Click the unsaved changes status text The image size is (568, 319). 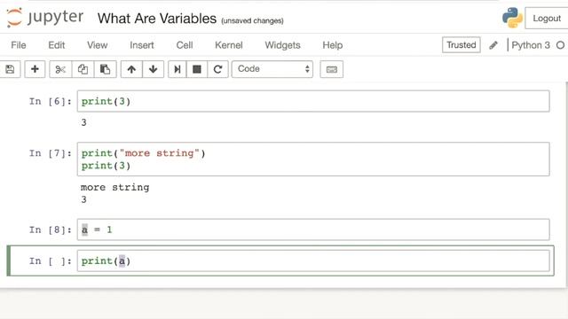point(252,21)
